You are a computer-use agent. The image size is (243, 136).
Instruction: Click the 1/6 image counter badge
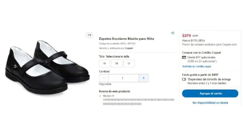pos(89,35)
